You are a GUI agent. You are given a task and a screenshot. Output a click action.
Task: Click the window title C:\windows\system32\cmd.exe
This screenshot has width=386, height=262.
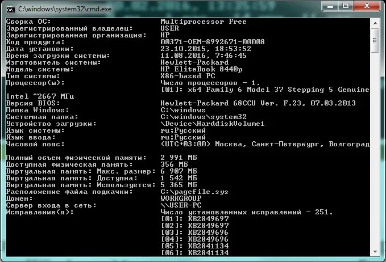(65, 9)
